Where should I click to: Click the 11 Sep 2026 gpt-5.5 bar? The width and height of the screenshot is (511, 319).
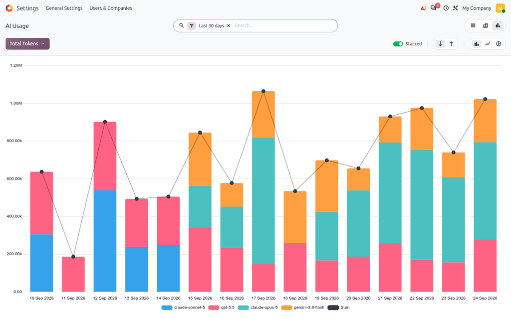click(x=73, y=274)
